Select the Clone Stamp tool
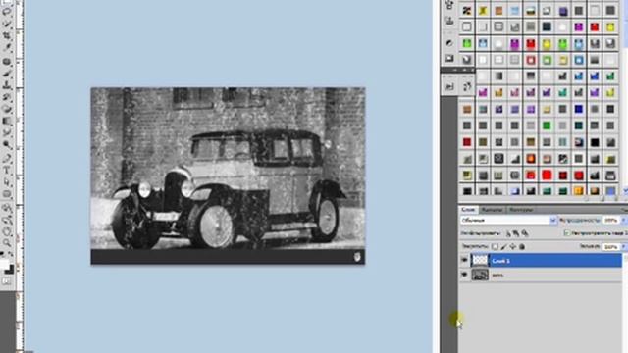Viewport: 628px width, 353px height. click(x=7, y=85)
